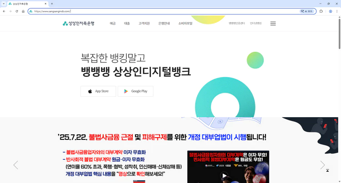Open the extensions puzzle icon
The image size is (341, 183).
coord(321,11)
